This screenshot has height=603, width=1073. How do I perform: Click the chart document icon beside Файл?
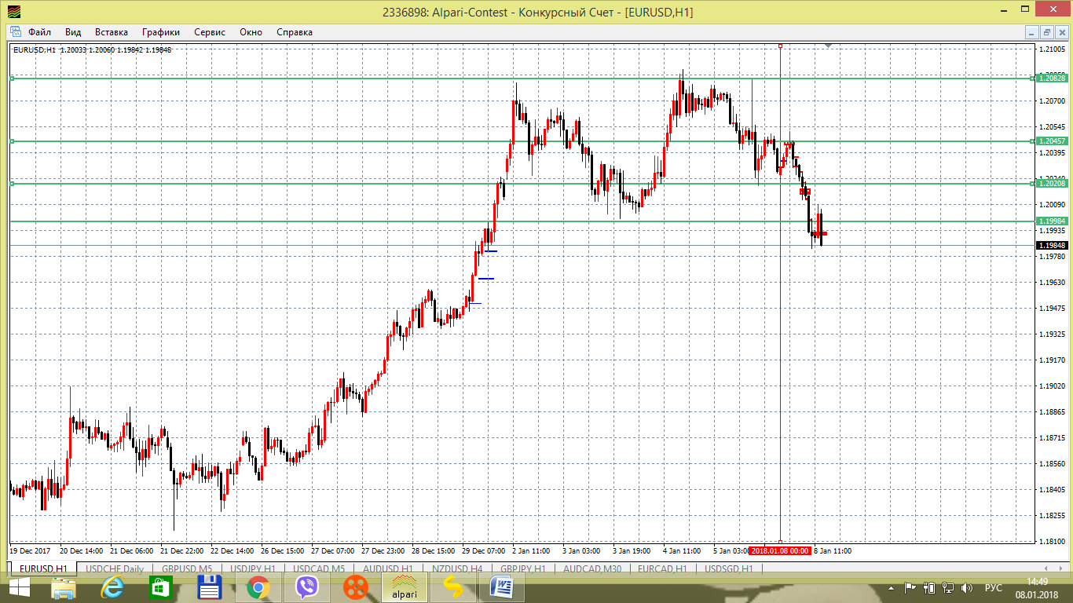coord(15,32)
